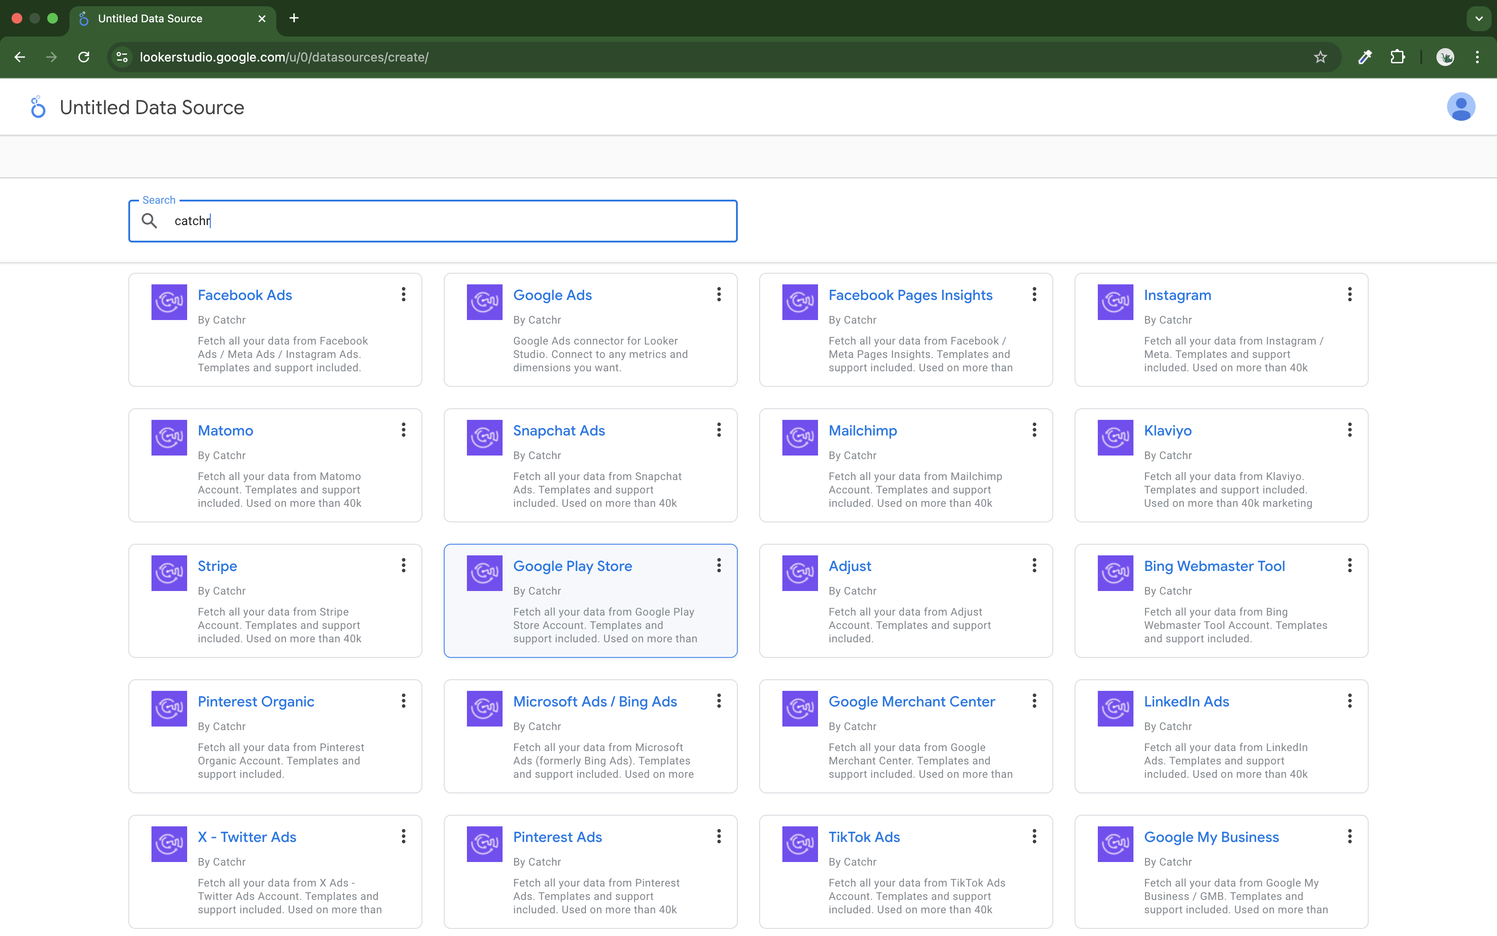Open the account profile avatar
Viewport: 1497px width, 936px height.
[x=1460, y=107]
